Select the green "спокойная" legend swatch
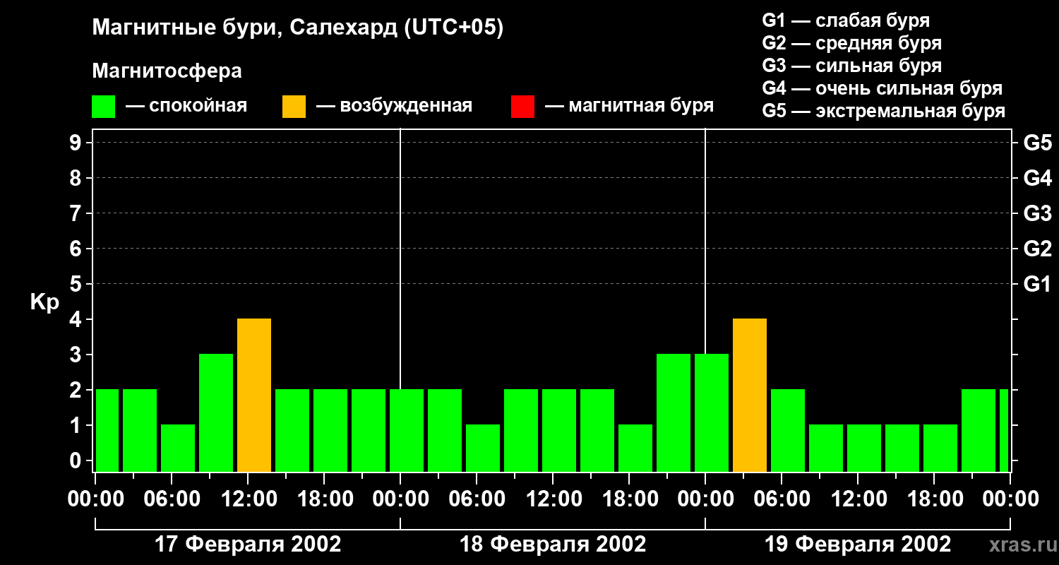Screen dimensions: 1059x565 coord(104,107)
